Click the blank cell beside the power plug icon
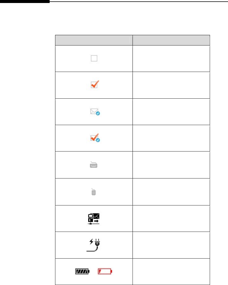The height and width of the screenshot is (285, 228). [171, 245]
